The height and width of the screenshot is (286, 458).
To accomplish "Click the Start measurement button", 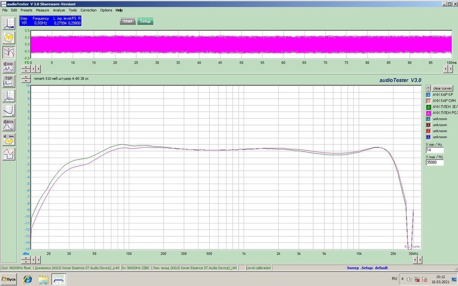I will tap(127, 21).
